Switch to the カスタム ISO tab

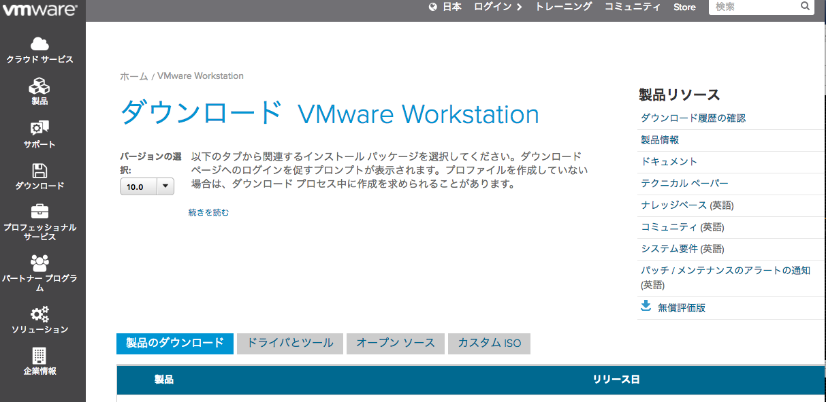(489, 344)
